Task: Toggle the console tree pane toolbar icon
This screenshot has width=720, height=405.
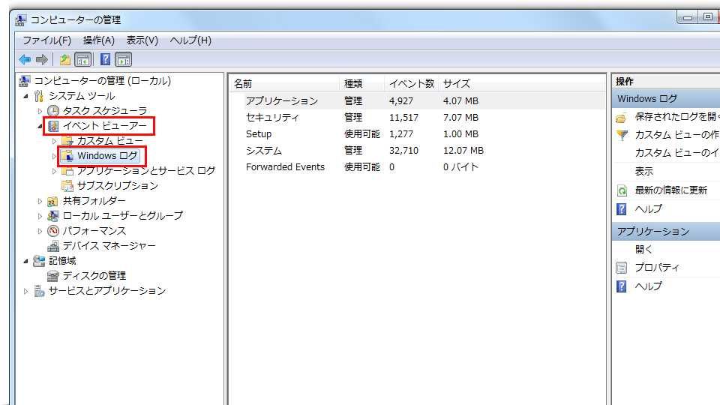Action: pyautogui.click(x=83, y=59)
